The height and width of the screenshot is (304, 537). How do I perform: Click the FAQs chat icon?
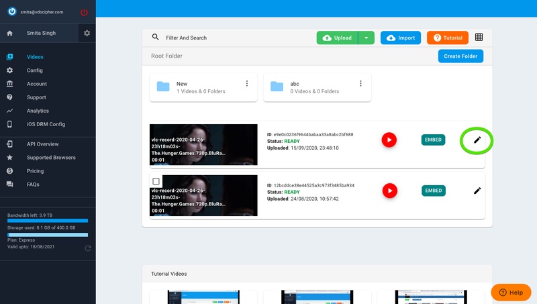click(x=9, y=184)
